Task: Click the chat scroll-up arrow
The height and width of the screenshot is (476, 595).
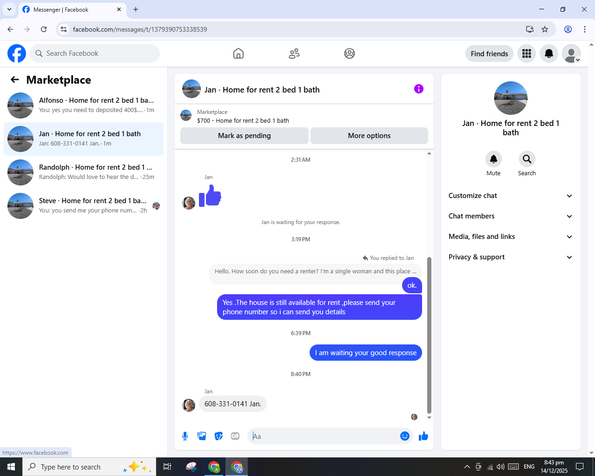Action: click(x=429, y=153)
